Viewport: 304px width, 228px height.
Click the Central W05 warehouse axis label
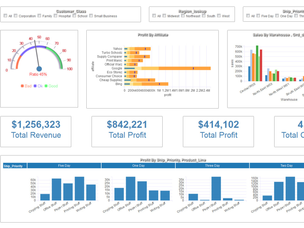[x=248, y=88]
